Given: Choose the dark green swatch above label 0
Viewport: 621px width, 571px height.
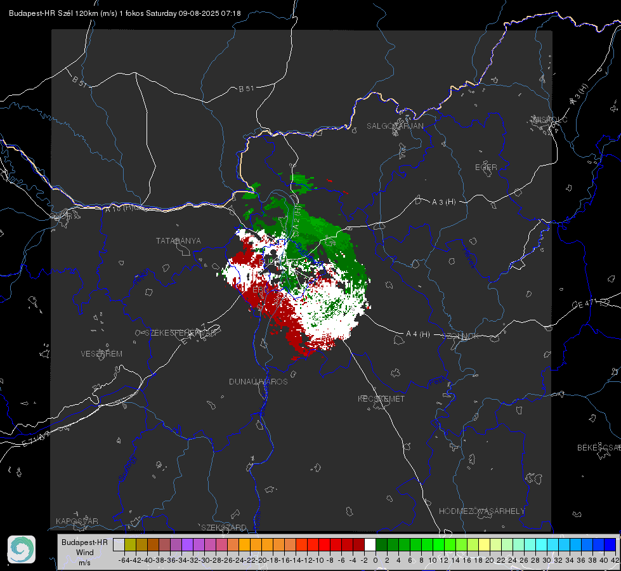Looking at the screenshot, I should click(x=381, y=544).
